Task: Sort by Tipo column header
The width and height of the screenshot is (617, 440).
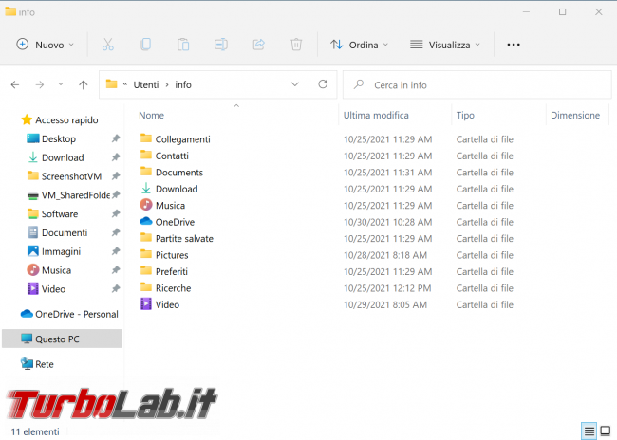Action: (465, 115)
